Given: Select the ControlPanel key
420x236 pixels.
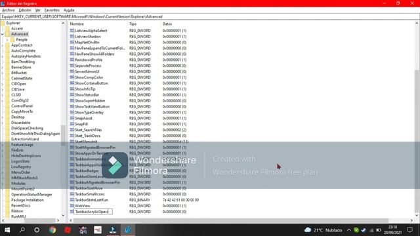Looking at the screenshot, I should [22, 106].
